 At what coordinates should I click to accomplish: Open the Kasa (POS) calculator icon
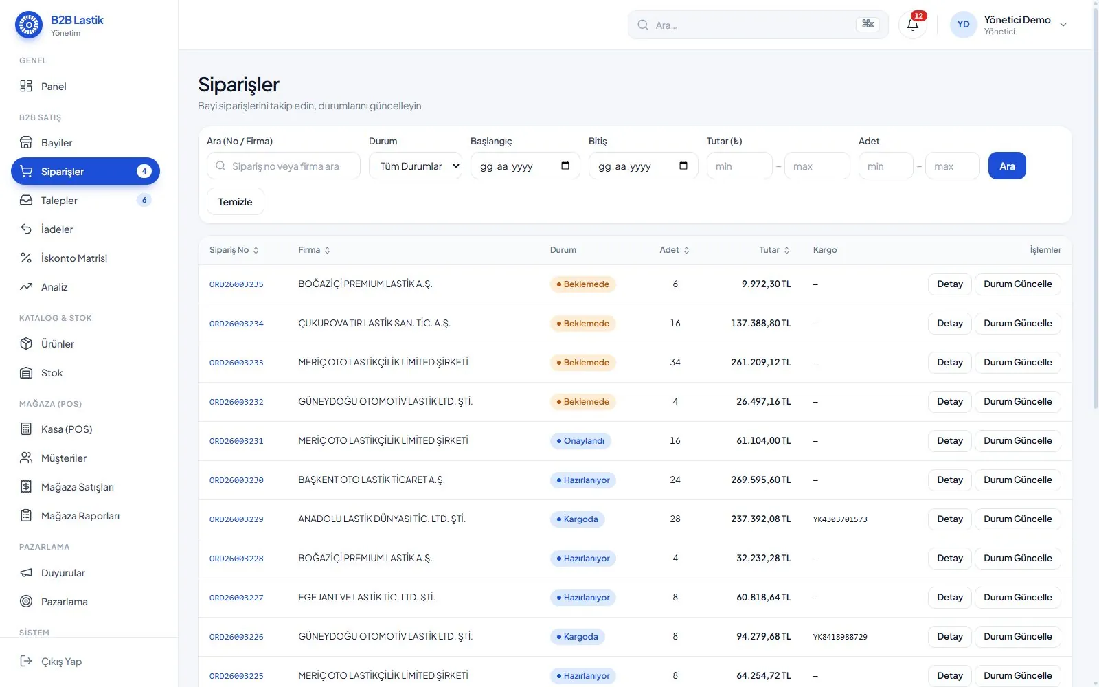pyautogui.click(x=26, y=429)
